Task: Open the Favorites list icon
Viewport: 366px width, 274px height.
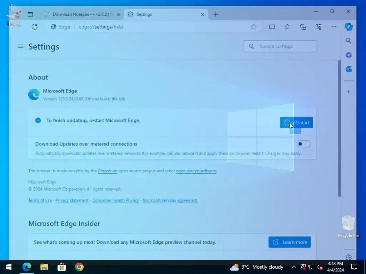Action: click(288, 27)
